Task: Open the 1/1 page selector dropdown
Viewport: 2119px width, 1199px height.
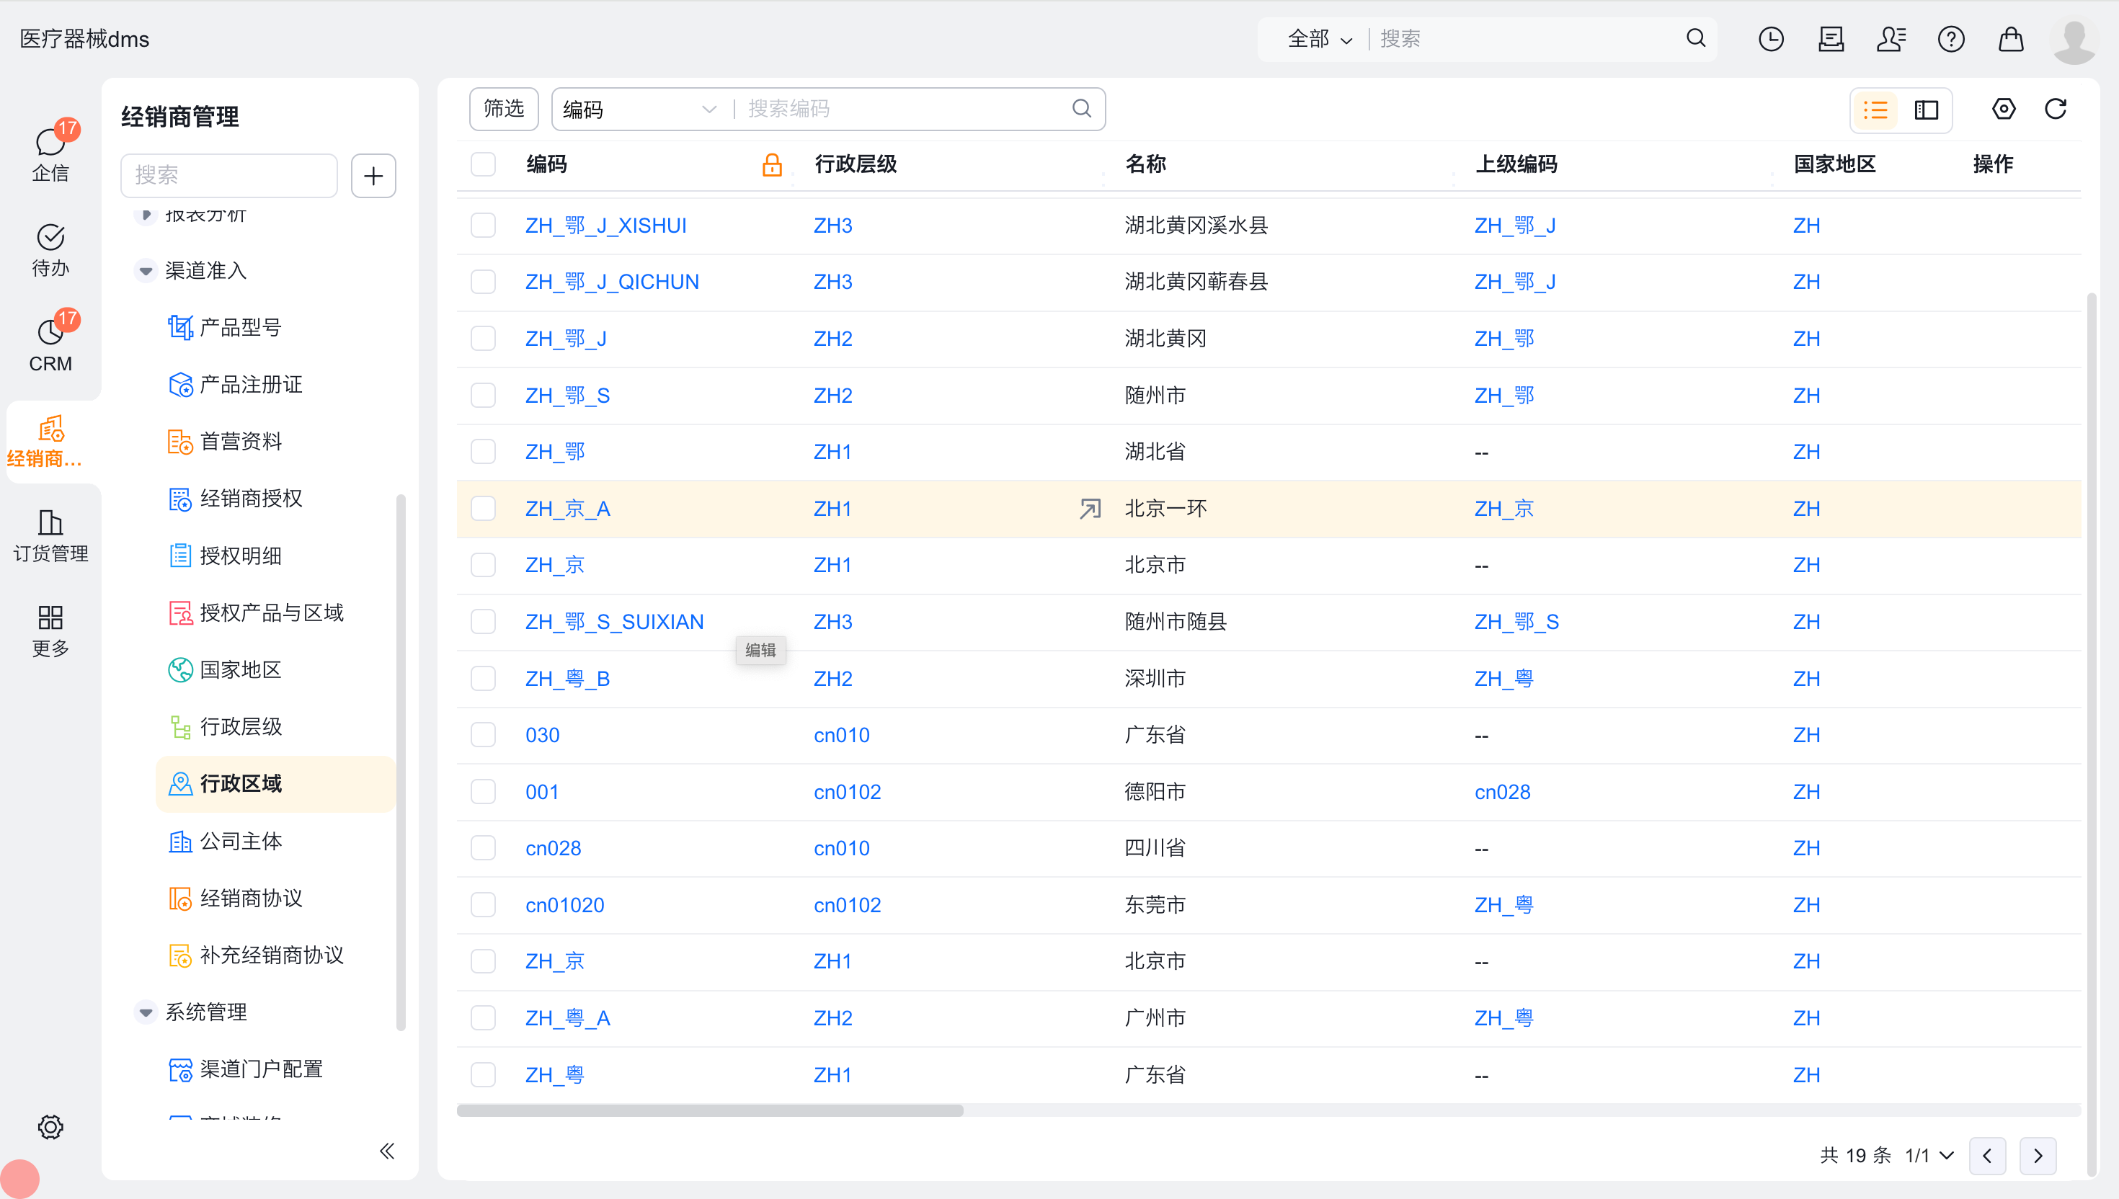Action: pos(1929,1155)
